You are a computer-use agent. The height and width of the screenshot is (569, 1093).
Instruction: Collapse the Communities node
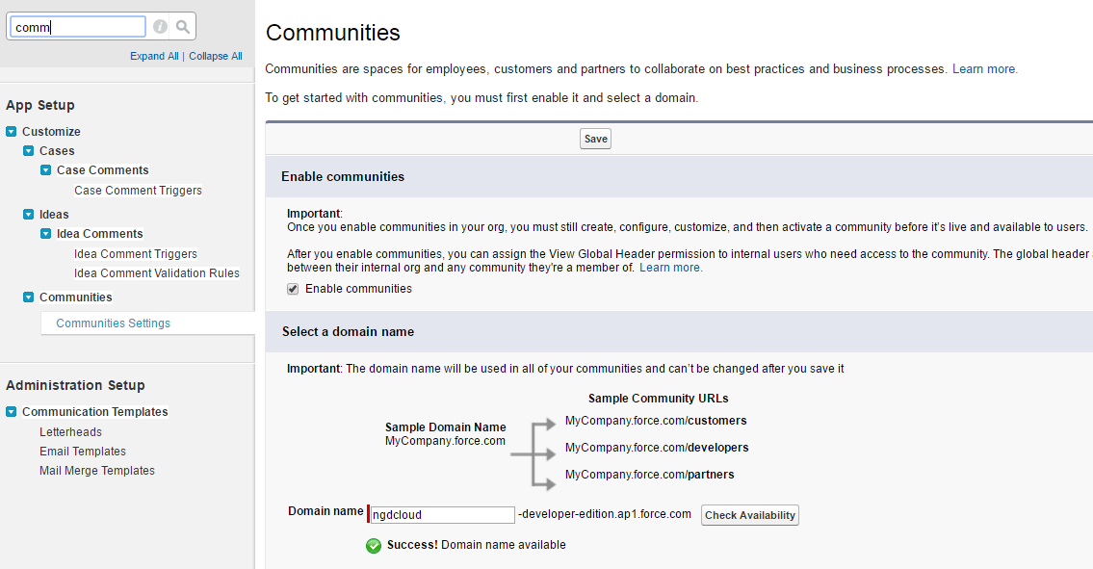[x=28, y=297]
